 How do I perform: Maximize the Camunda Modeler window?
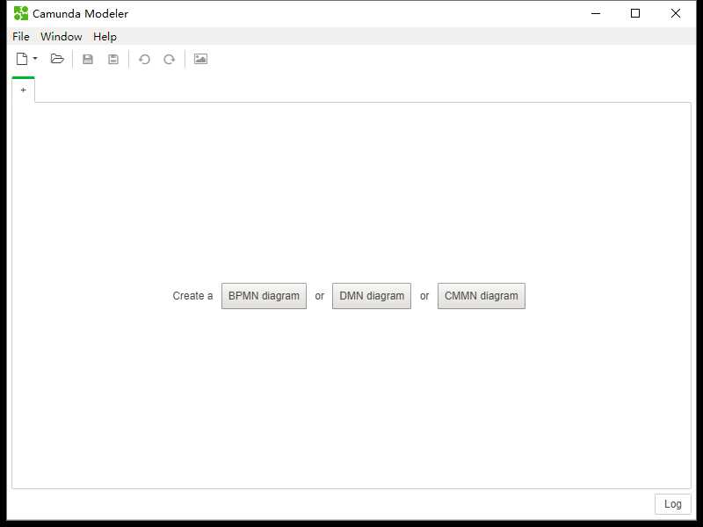(x=635, y=13)
